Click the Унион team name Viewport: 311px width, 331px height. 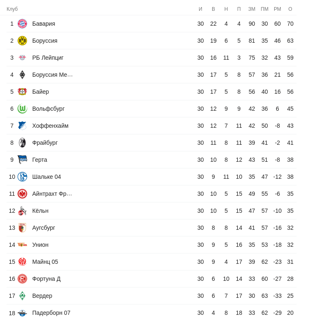pyautogui.click(x=40, y=245)
